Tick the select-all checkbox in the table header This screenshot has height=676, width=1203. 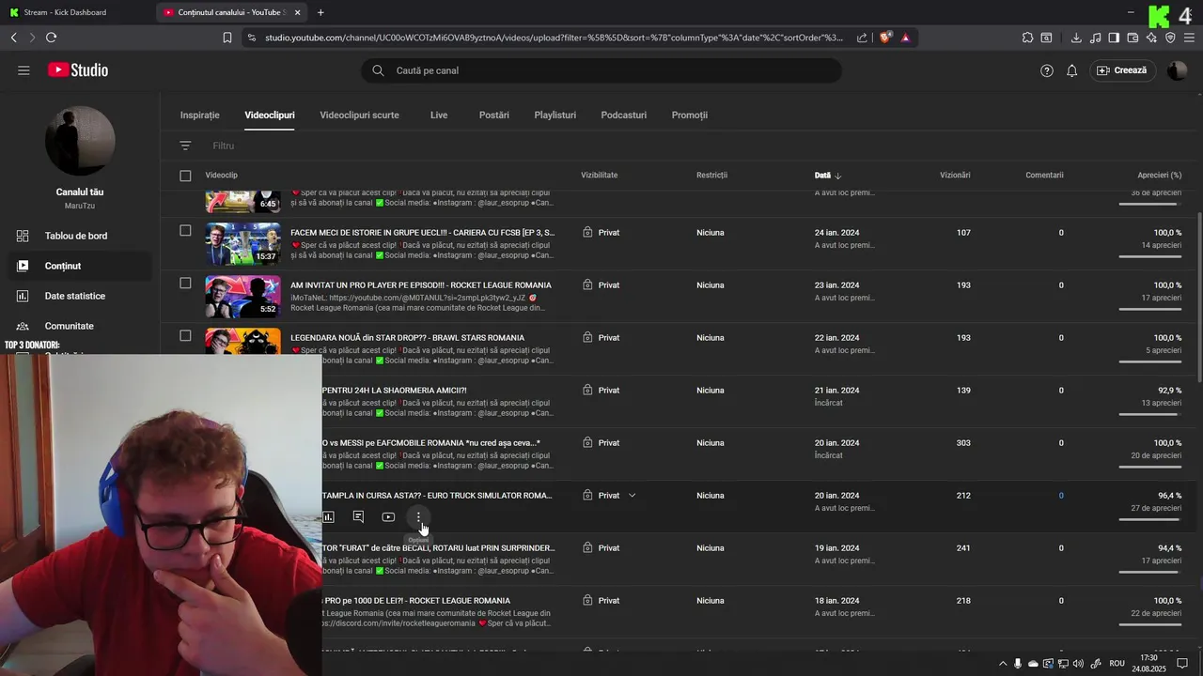pos(185,176)
